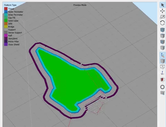Toggle surface normals display
166x127 pixels.
tap(163, 73)
